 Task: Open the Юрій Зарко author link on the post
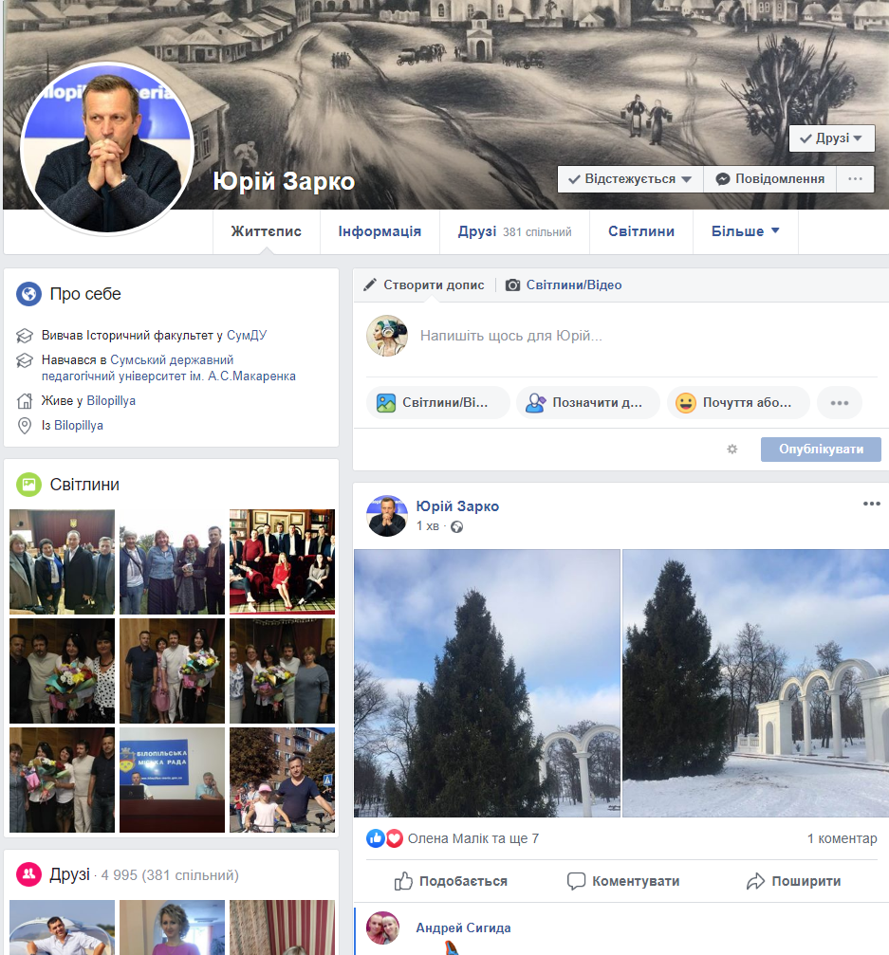pyautogui.click(x=457, y=506)
